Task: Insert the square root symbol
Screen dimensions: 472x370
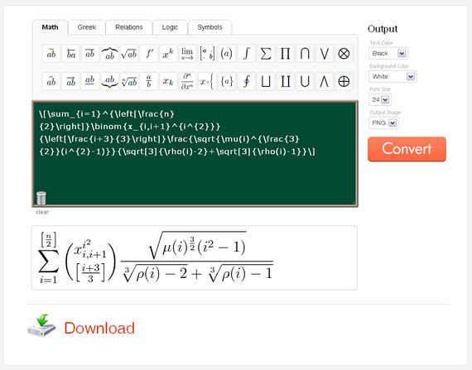Action: click(129, 54)
